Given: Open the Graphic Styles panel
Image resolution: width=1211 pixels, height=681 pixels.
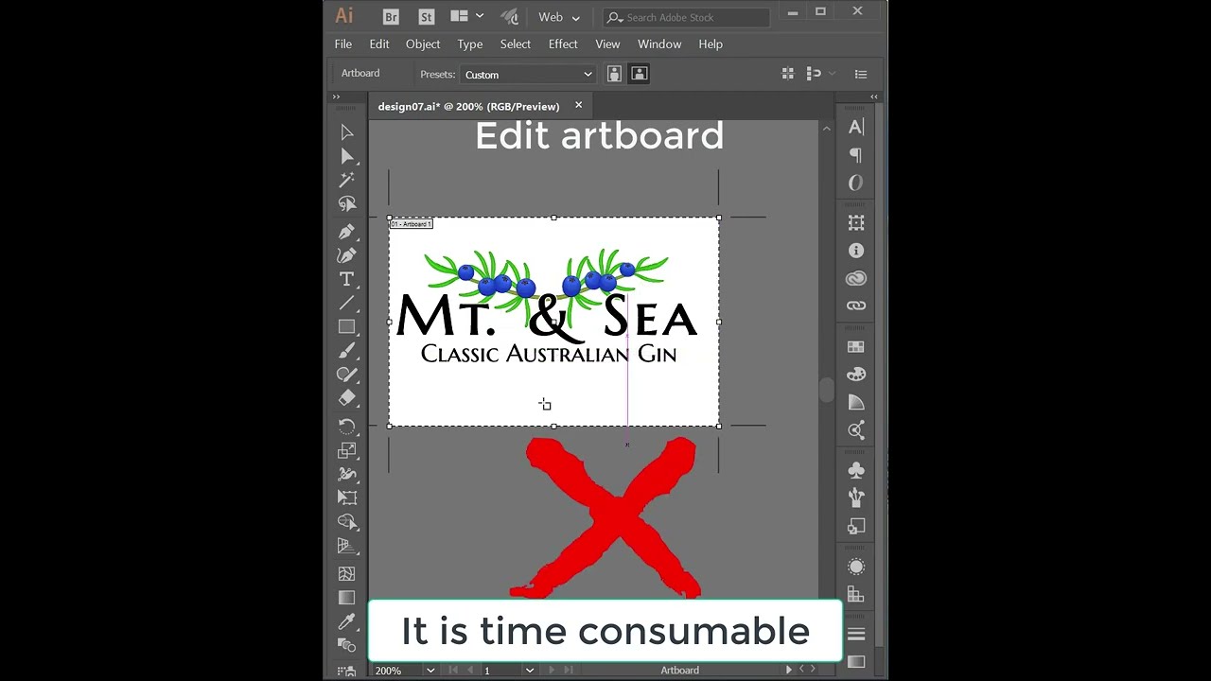Looking at the screenshot, I should (856, 526).
